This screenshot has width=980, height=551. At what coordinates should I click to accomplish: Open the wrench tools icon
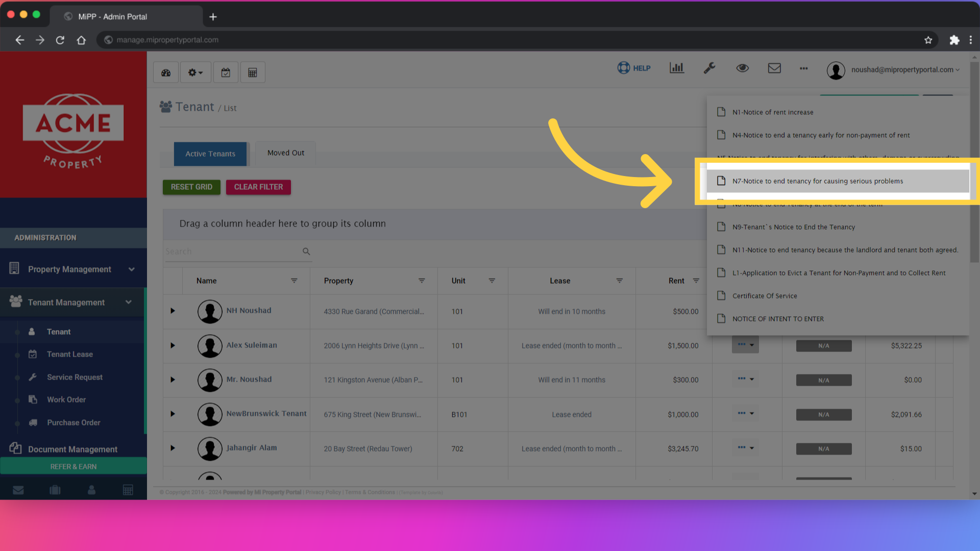(709, 68)
